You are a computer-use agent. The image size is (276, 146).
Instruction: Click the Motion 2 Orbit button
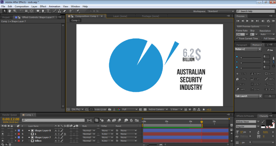[255, 84]
